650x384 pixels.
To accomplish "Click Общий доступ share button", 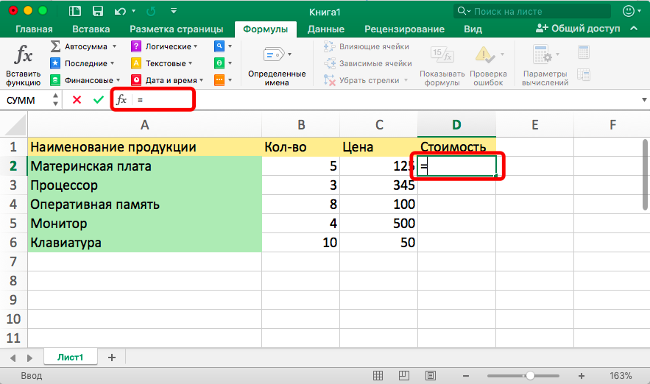I will coord(578,28).
